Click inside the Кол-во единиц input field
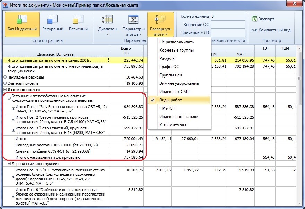Screen dimensions: 305x209 pos(228,16)
